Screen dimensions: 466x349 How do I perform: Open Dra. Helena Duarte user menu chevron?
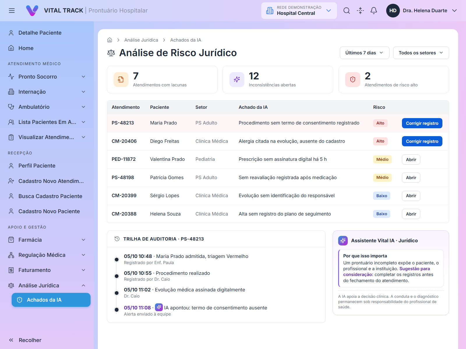[454, 11]
